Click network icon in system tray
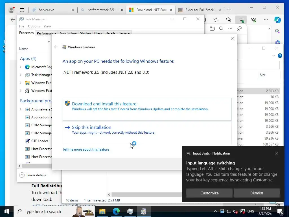The image size is (289, 217). pos(229,211)
